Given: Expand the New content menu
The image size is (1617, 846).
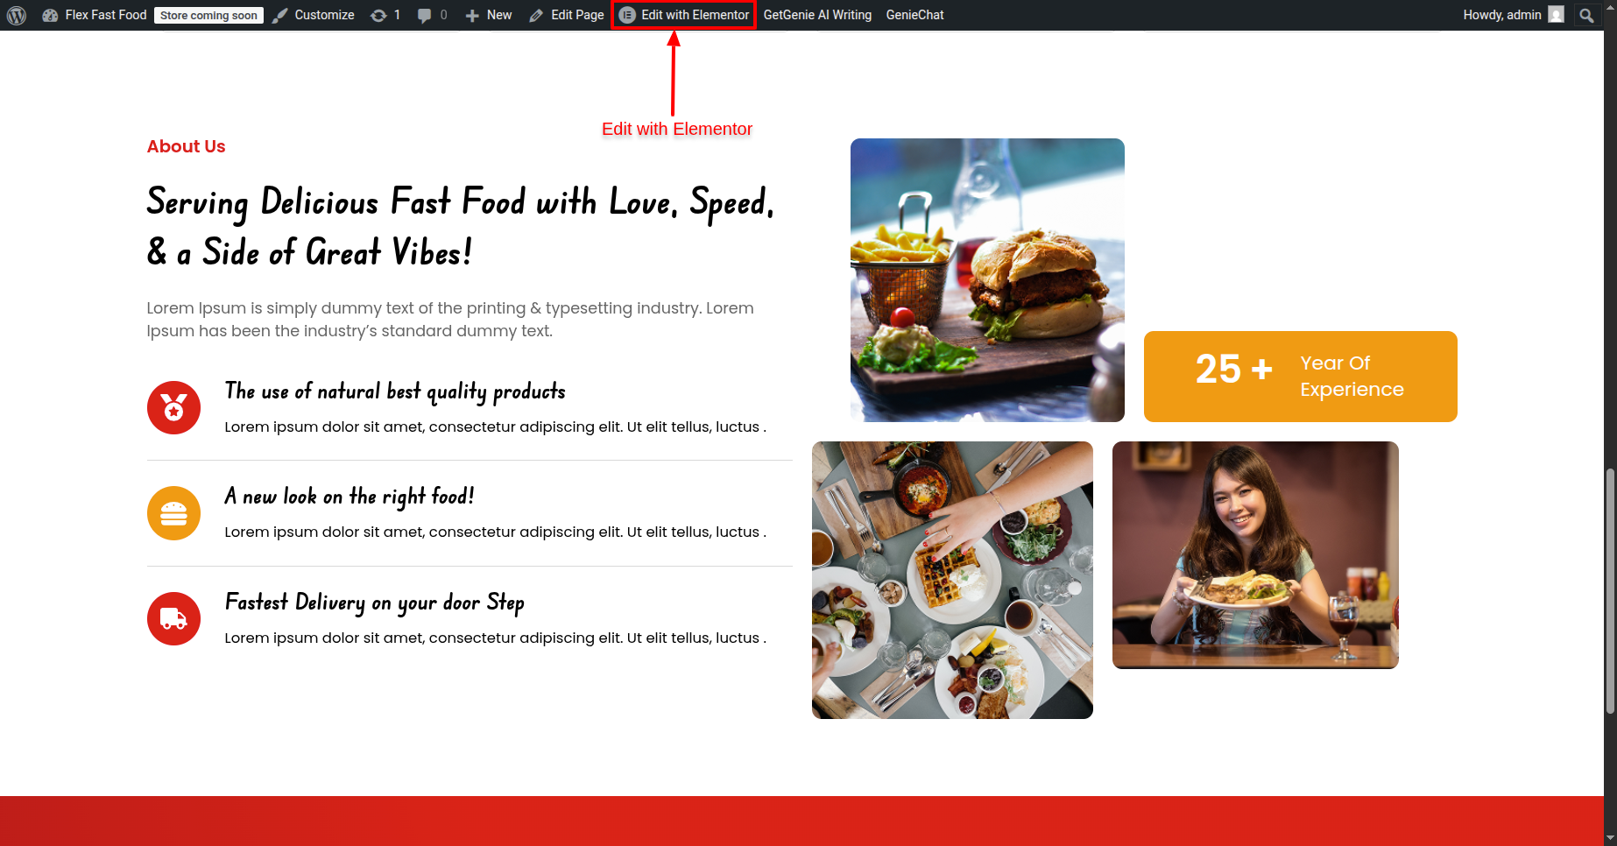Looking at the screenshot, I should click(x=489, y=15).
